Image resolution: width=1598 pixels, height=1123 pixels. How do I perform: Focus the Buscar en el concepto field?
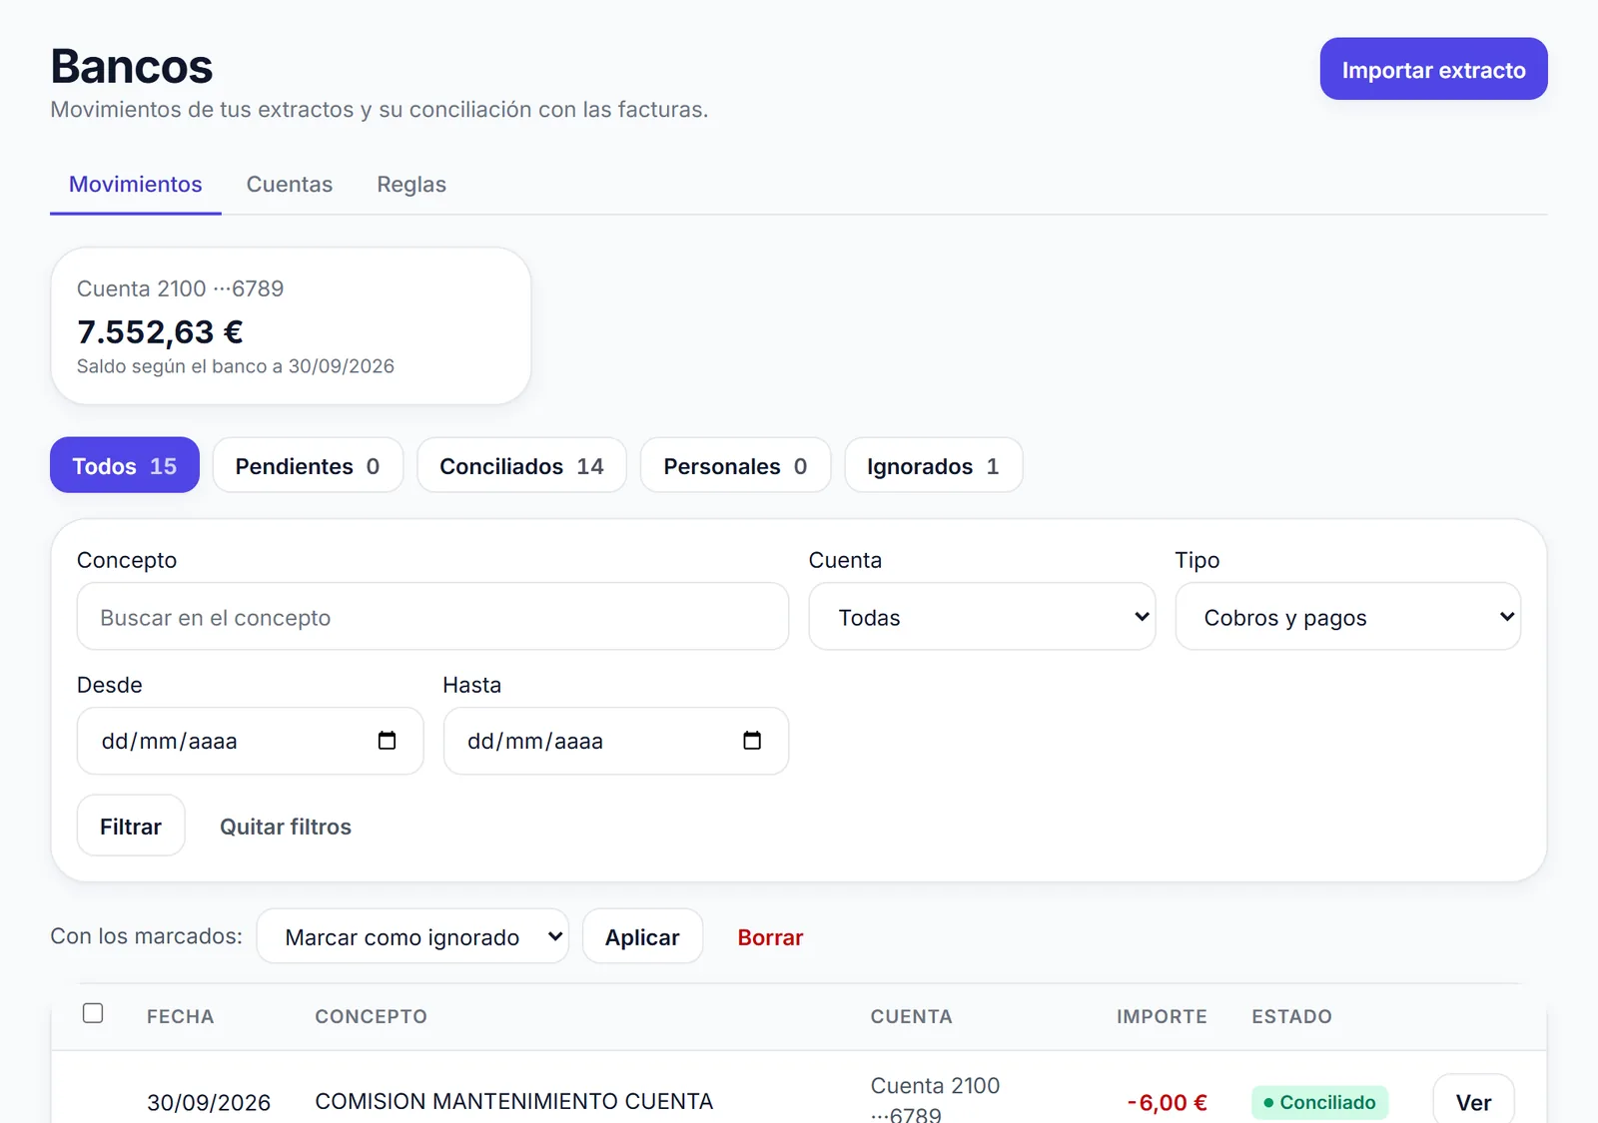pyautogui.click(x=432, y=617)
